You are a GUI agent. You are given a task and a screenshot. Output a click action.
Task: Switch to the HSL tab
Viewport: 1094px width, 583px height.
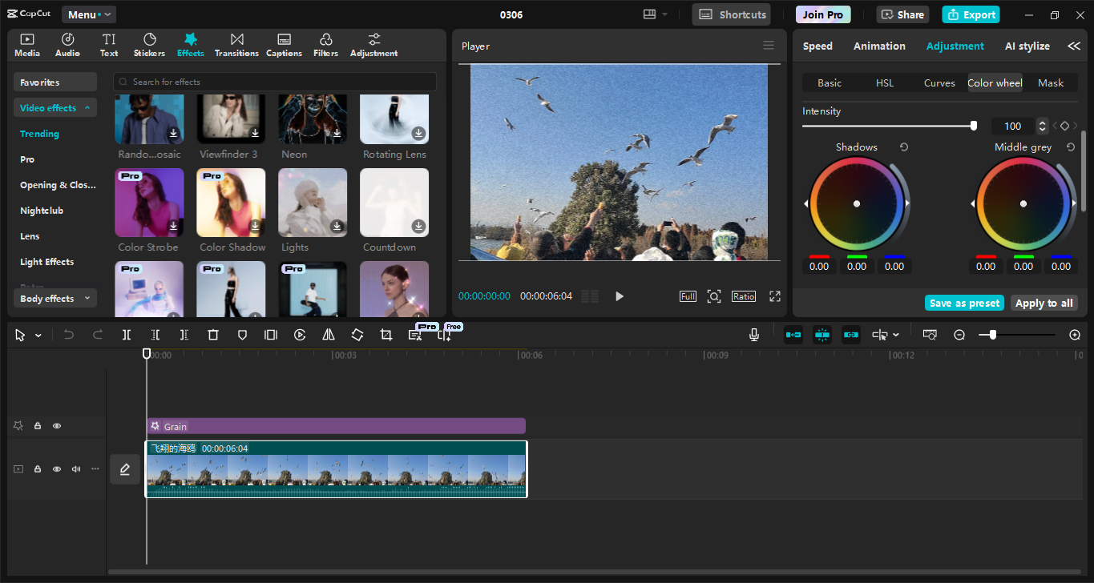tap(884, 83)
